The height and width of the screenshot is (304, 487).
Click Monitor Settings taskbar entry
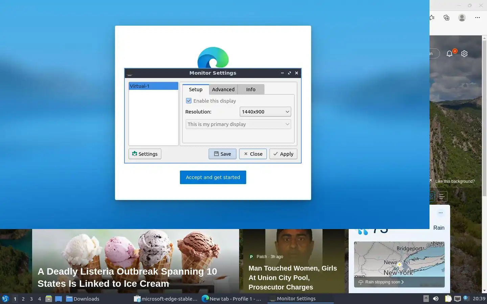pyautogui.click(x=300, y=299)
